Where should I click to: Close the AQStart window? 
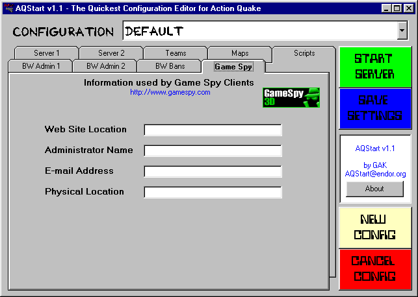coord(408,8)
